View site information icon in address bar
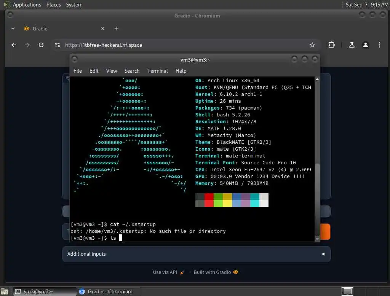The height and width of the screenshot is (296, 390). (58, 45)
